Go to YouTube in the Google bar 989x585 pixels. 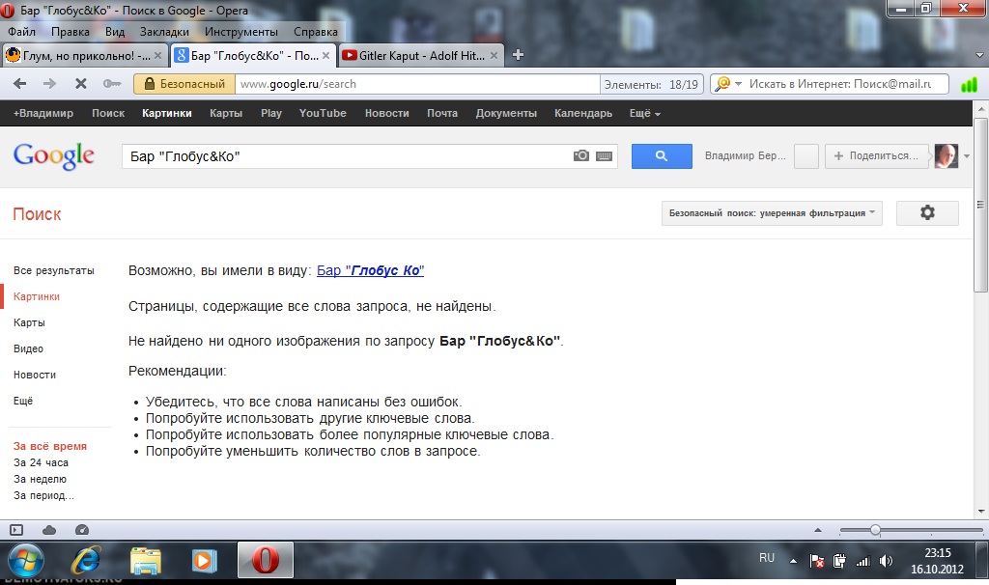click(x=323, y=114)
